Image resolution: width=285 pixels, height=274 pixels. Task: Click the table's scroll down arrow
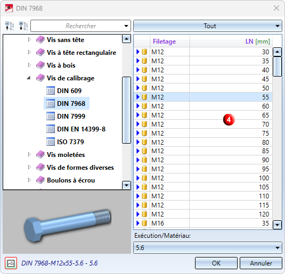click(277, 225)
